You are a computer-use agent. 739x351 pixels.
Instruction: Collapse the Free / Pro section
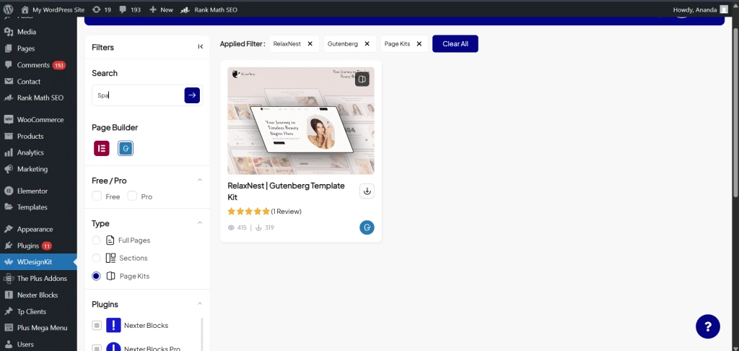[200, 181]
